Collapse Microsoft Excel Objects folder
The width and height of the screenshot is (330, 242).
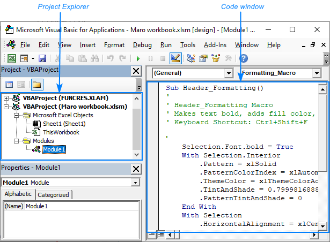pos(16,115)
